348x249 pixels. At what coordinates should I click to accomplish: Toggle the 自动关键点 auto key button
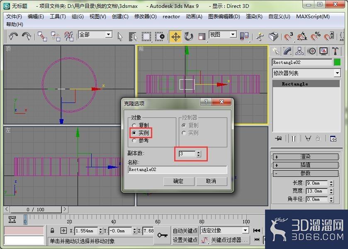click(x=185, y=231)
